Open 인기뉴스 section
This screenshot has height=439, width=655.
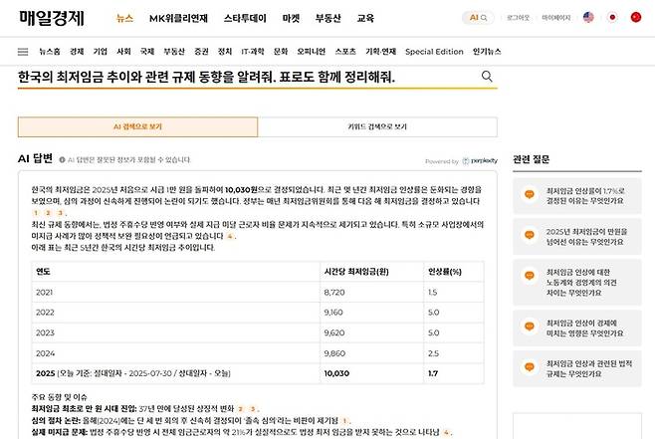(x=487, y=52)
